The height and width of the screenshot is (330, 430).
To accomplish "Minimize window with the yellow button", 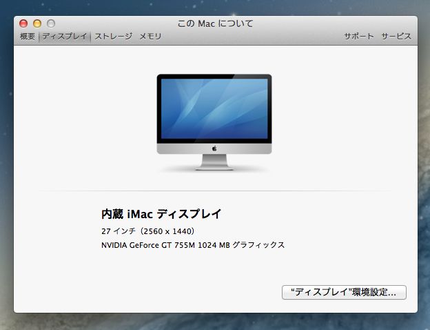I will pos(37,23).
